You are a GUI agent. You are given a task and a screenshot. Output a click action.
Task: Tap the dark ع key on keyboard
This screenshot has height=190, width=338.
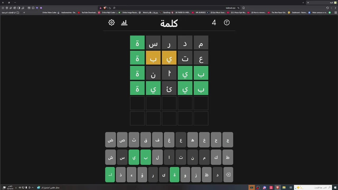(181, 140)
